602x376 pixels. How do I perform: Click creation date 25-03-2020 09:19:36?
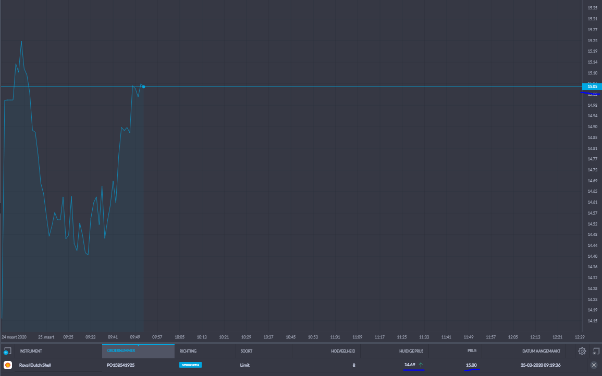(x=540, y=365)
